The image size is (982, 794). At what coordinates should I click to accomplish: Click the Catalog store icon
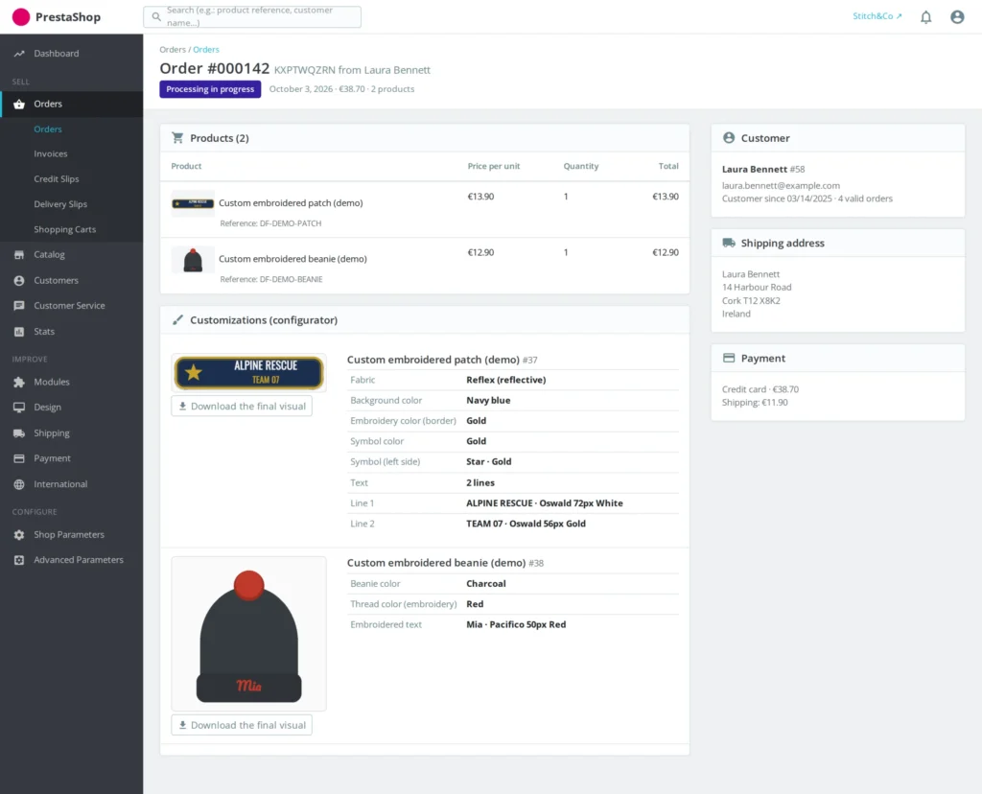click(19, 255)
